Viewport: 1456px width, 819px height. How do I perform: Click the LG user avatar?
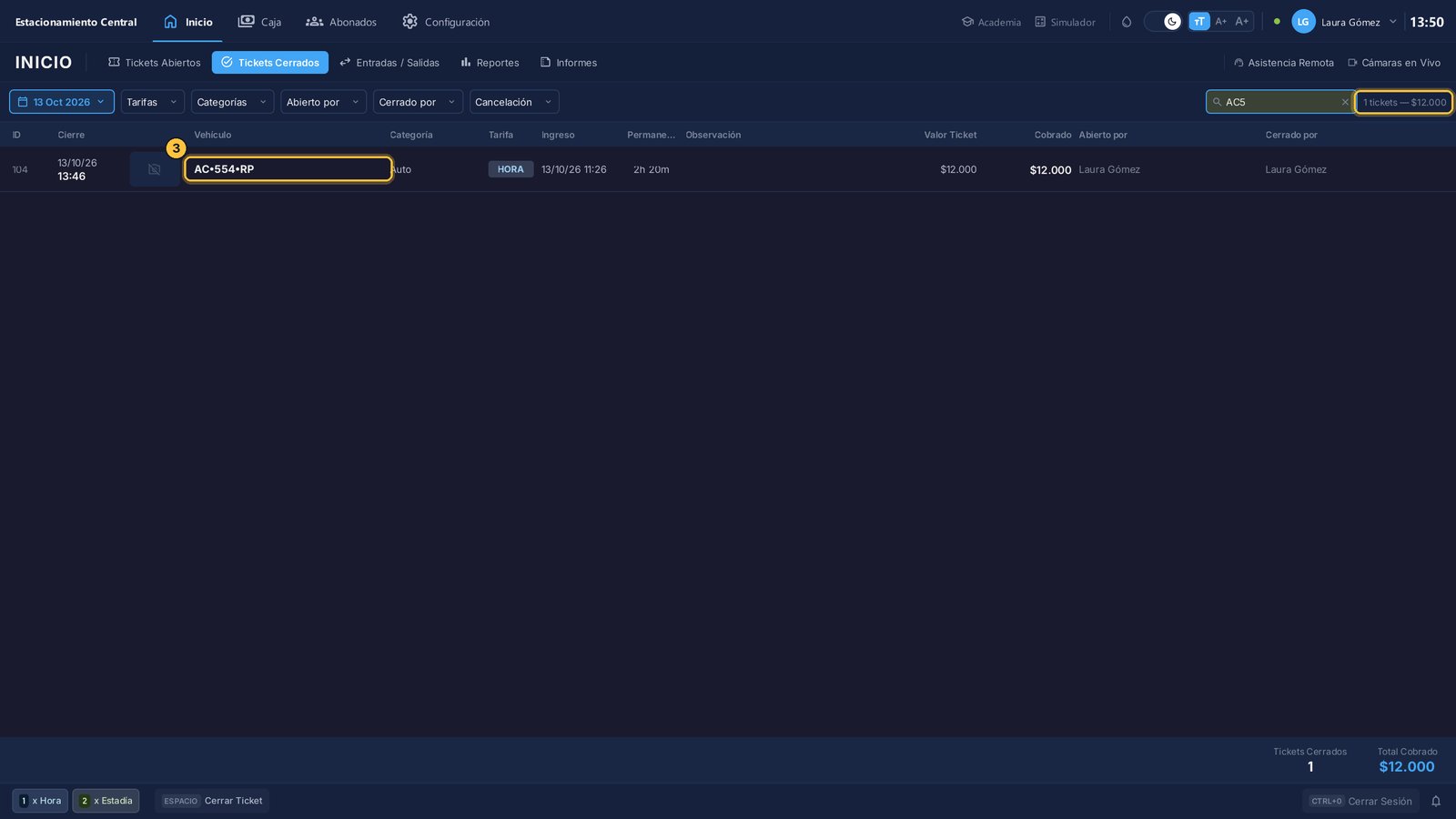point(1303,22)
